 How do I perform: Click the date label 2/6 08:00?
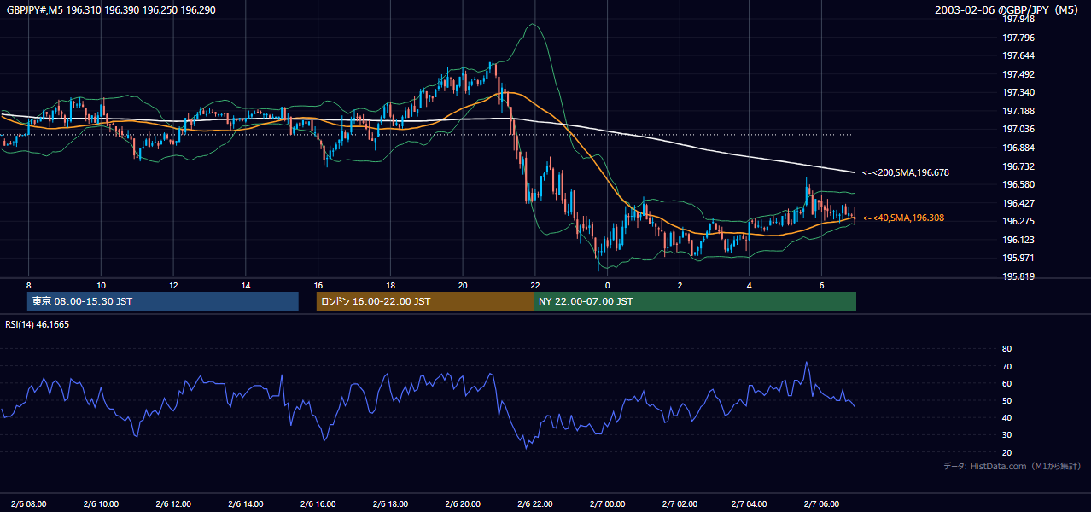pos(28,503)
